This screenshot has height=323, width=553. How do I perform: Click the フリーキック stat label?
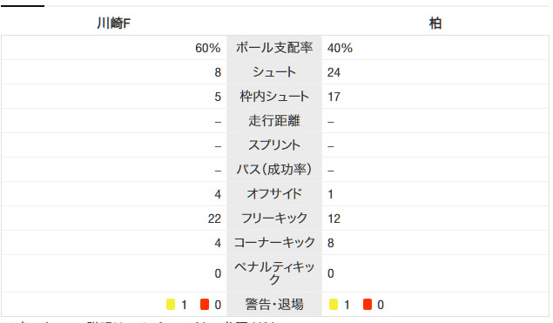click(x=274, y=218)
